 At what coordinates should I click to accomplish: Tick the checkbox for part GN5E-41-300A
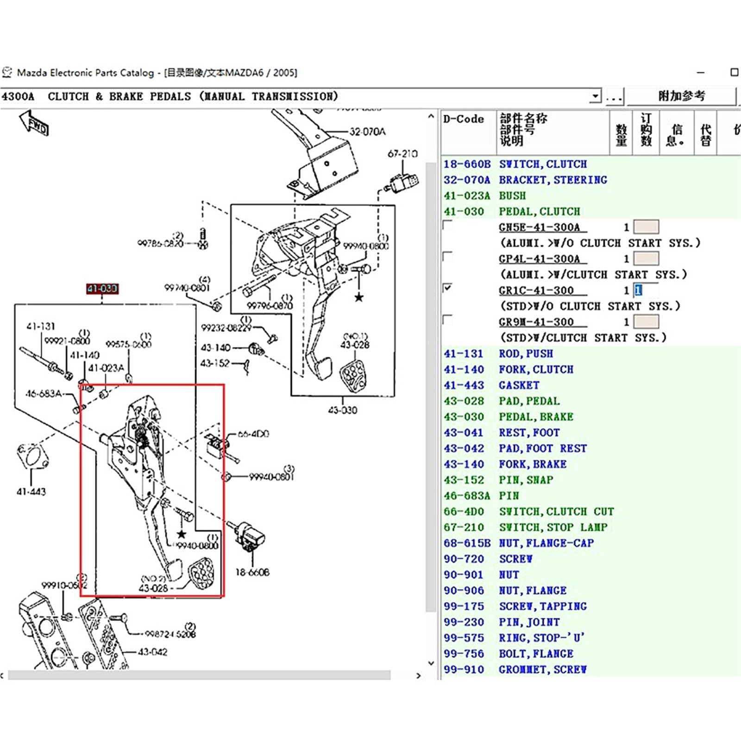pyautogui.click(x=448, y=226)
